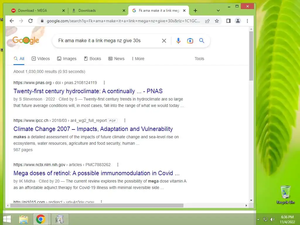Search by image with camera icon
This screenshot has width=300, height=225.
[190, 40]
